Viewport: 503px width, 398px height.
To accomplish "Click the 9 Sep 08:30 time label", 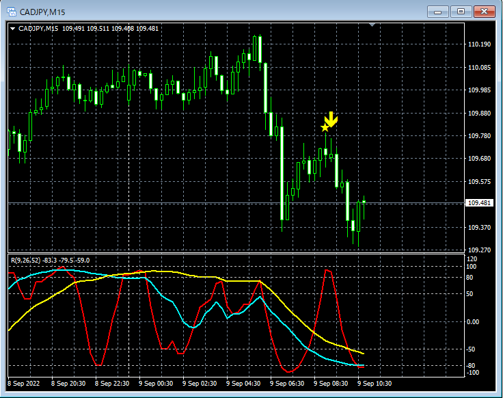I will tap(331, 384).
